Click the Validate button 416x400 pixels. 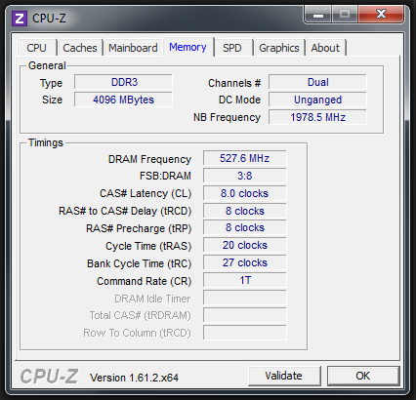pyautogui.click(x=284, y=376)
